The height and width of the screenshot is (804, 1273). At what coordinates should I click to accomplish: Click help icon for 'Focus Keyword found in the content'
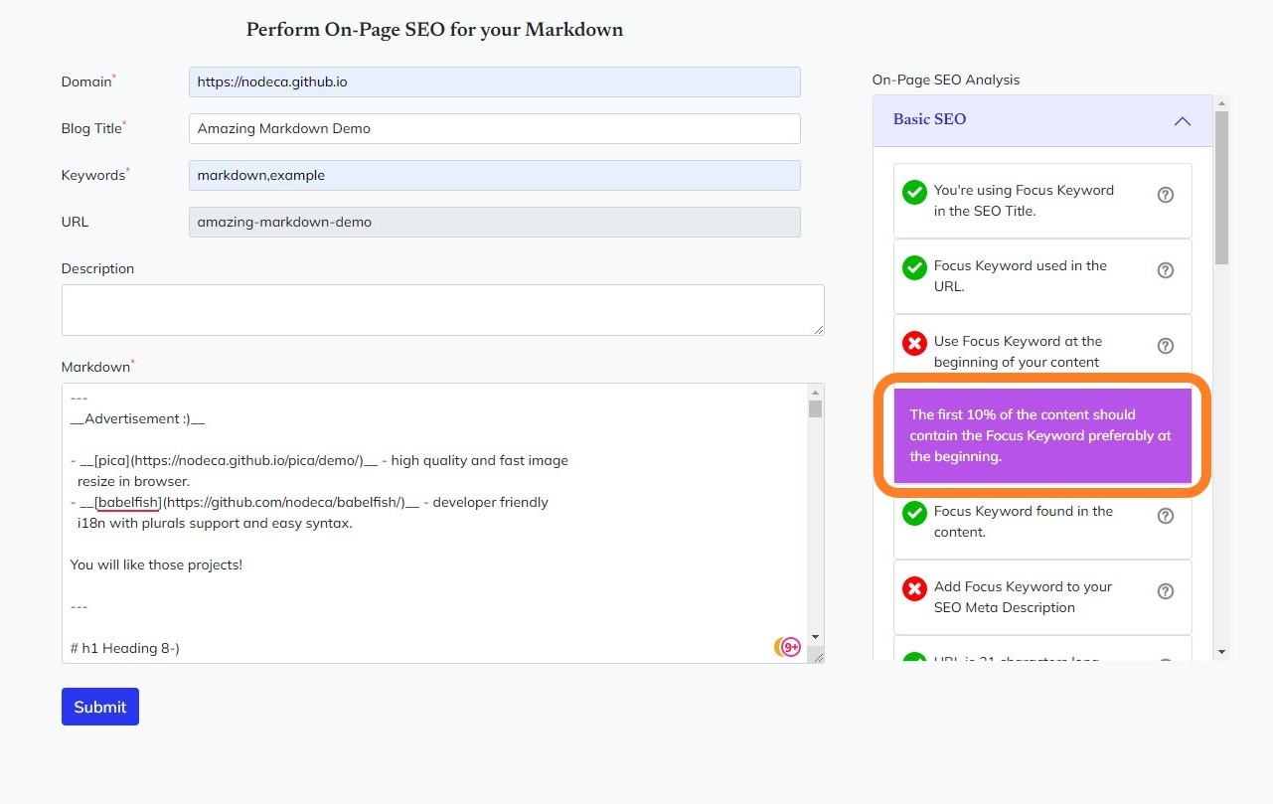(1166, 516)
